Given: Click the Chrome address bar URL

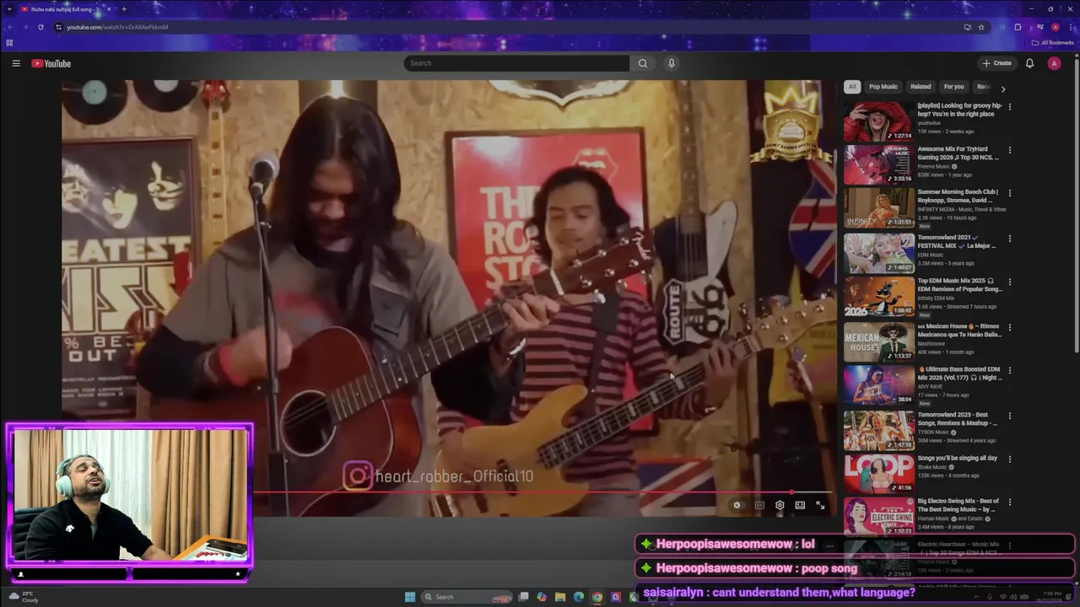Looking at the screenshot, I should coord(117,27).
